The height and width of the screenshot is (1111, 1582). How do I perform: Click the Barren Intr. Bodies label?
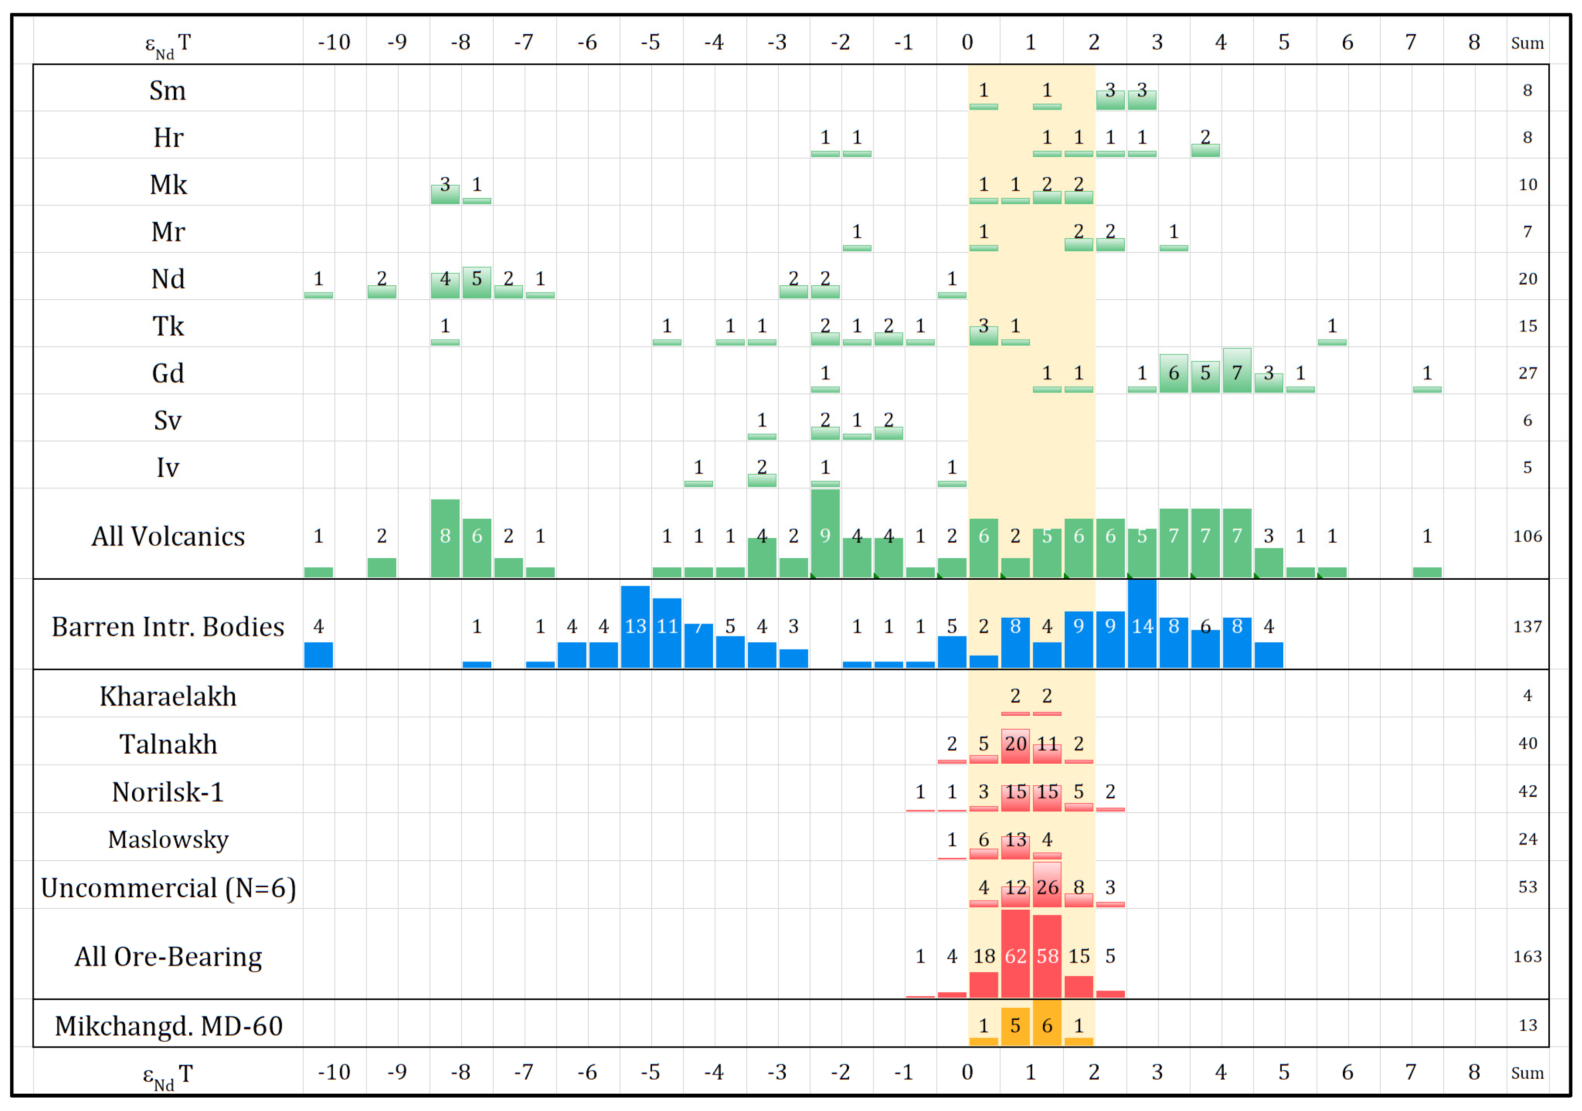(x=168, y=626)
